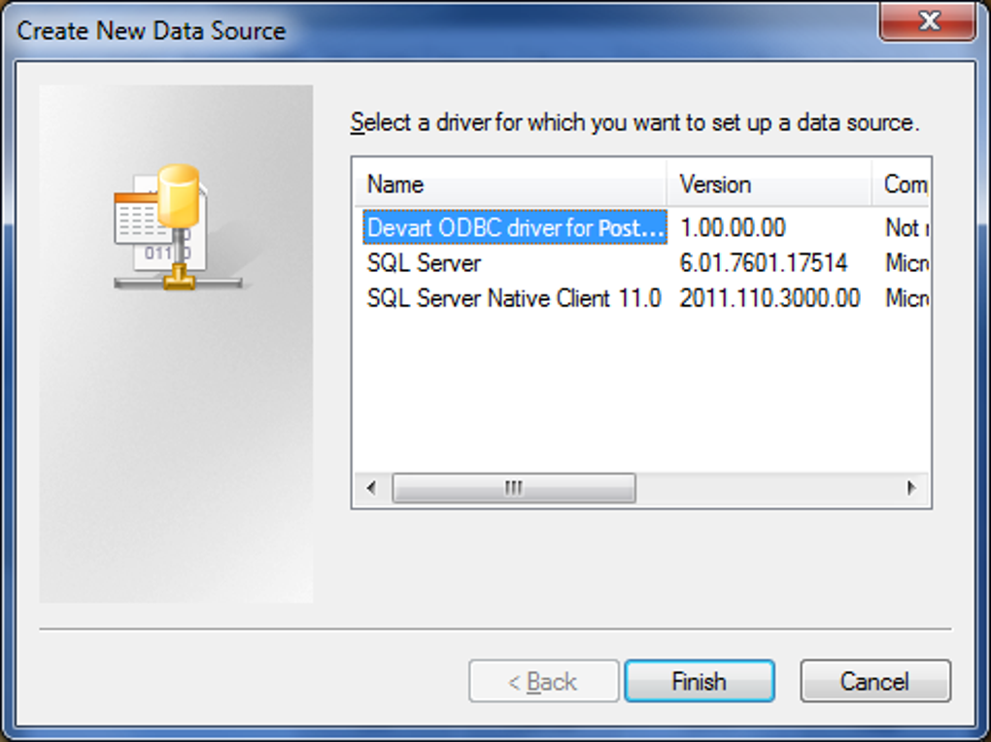Image resolution: width=991 pixels, height=742 pixels.
Task: Click the Cancel button
Action: pos(874,681)
